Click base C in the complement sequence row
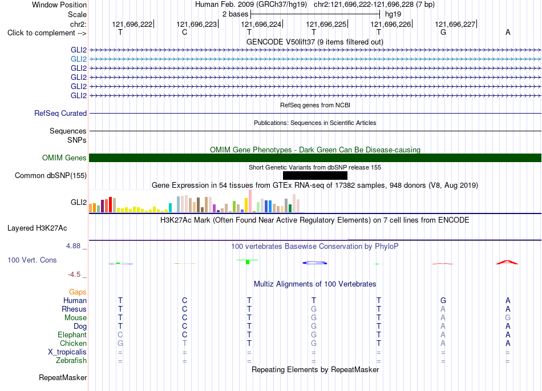 pyautogui.click(x=185, y=32)
